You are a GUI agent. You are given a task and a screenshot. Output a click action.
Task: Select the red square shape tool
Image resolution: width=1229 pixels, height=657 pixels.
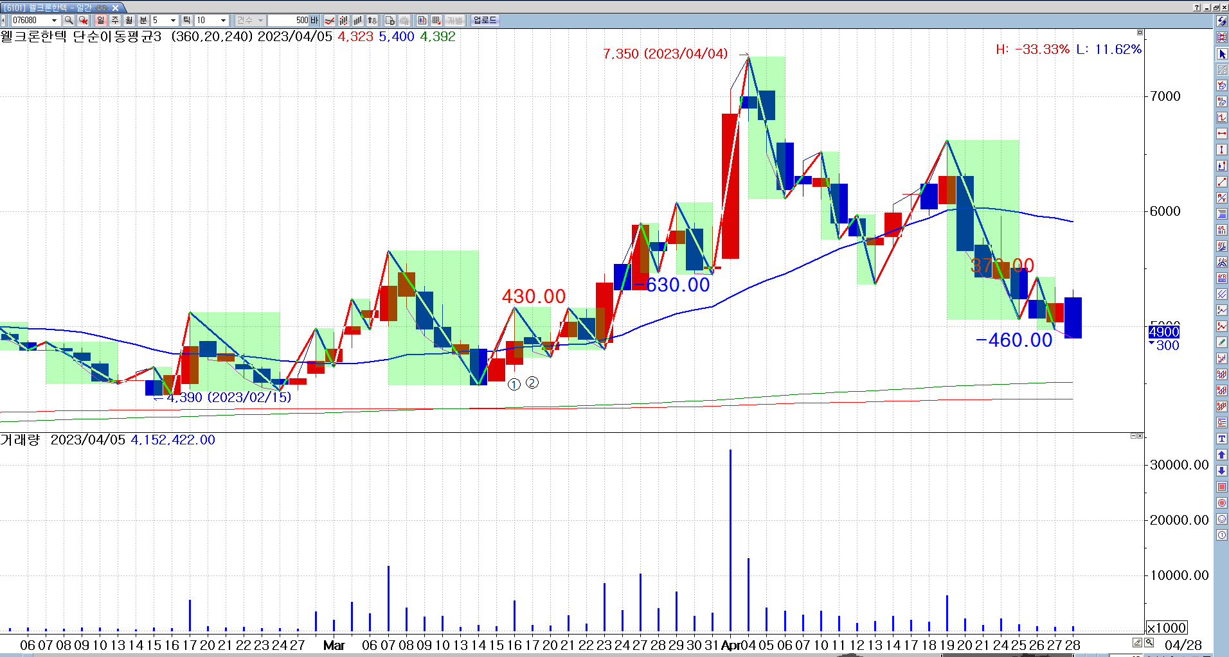[1222, 487]
